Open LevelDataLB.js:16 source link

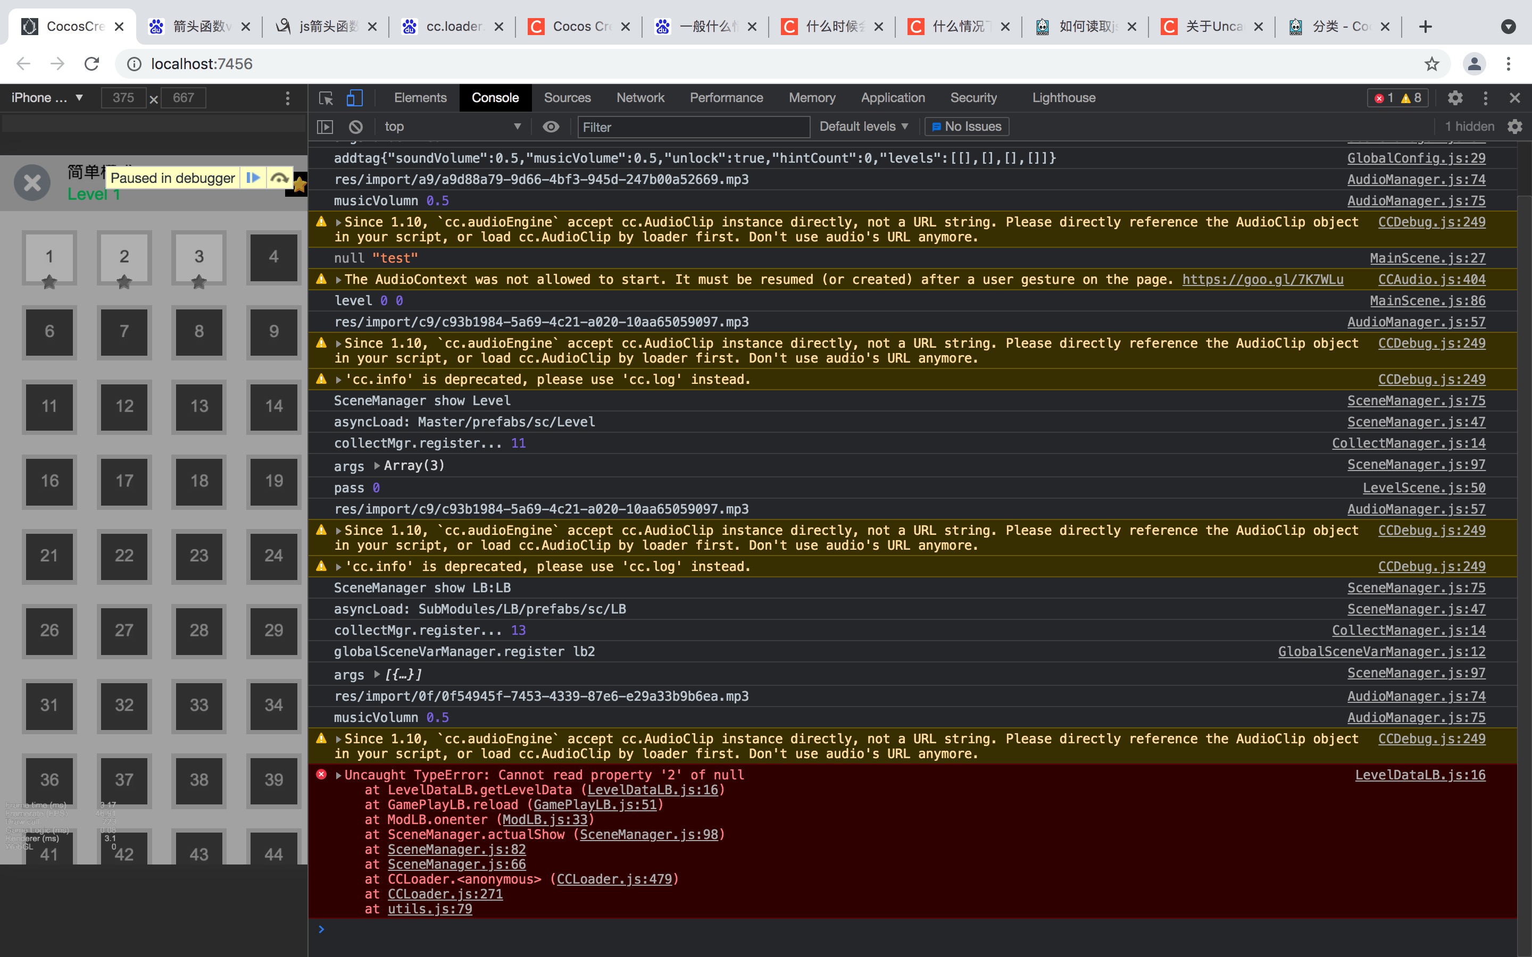click(1420, 775)
